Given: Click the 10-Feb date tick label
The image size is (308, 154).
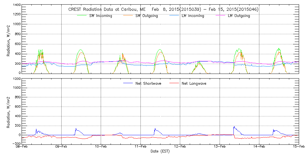Looking at the screenshot, I should [101, 147].
